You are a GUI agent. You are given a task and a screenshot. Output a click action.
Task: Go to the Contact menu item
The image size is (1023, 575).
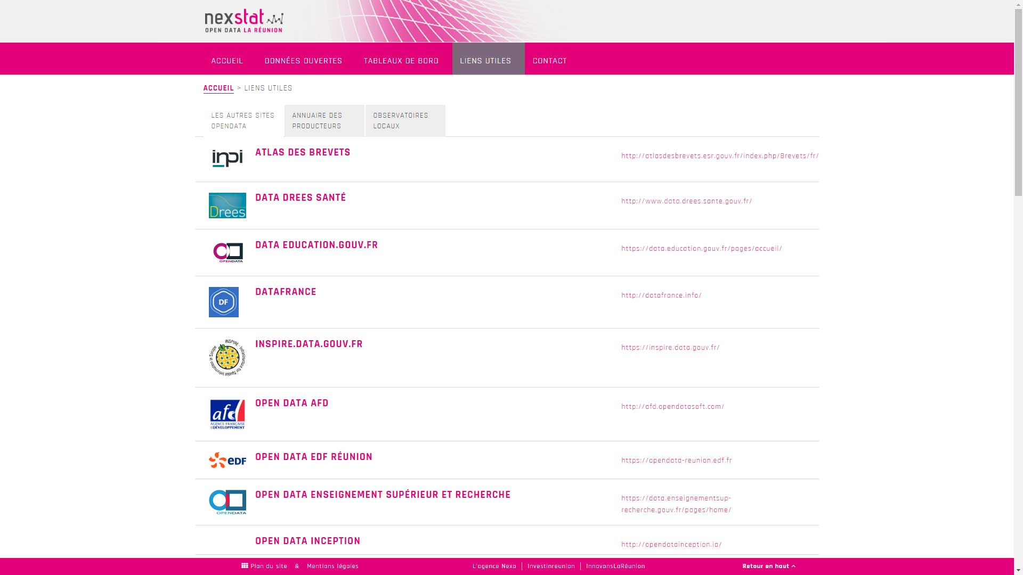[x=550, y=61]
